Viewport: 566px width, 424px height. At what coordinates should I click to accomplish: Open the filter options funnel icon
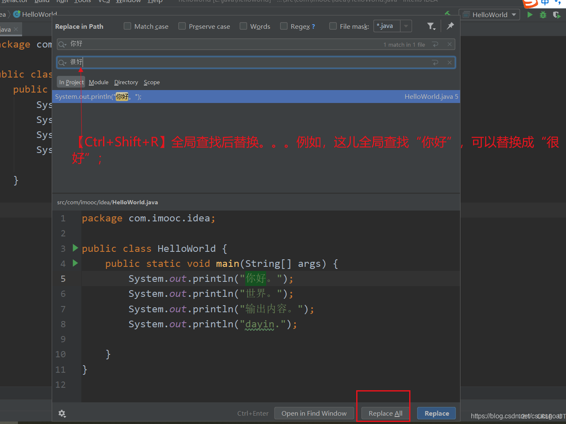431,26
